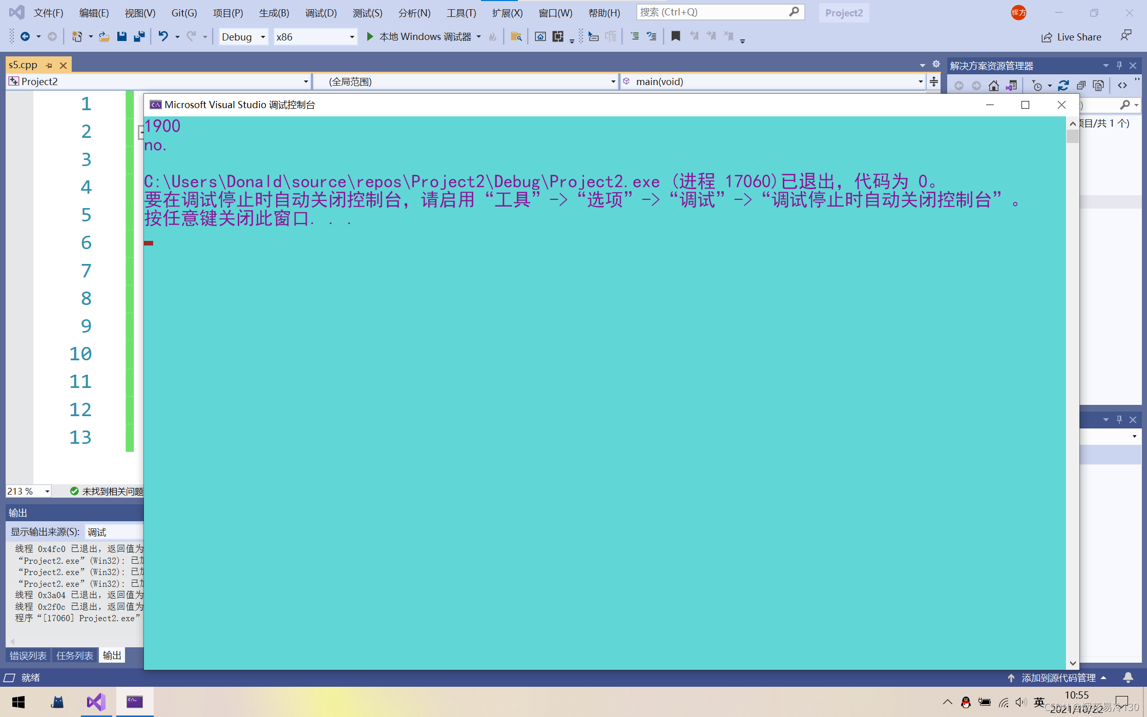Screen dimensions: 1147x717
Task: Click the Toggle Bookmark icon
Action: tap(676, 36)
